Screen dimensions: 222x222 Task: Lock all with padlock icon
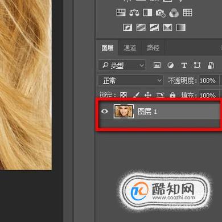(x=172, y=95)
